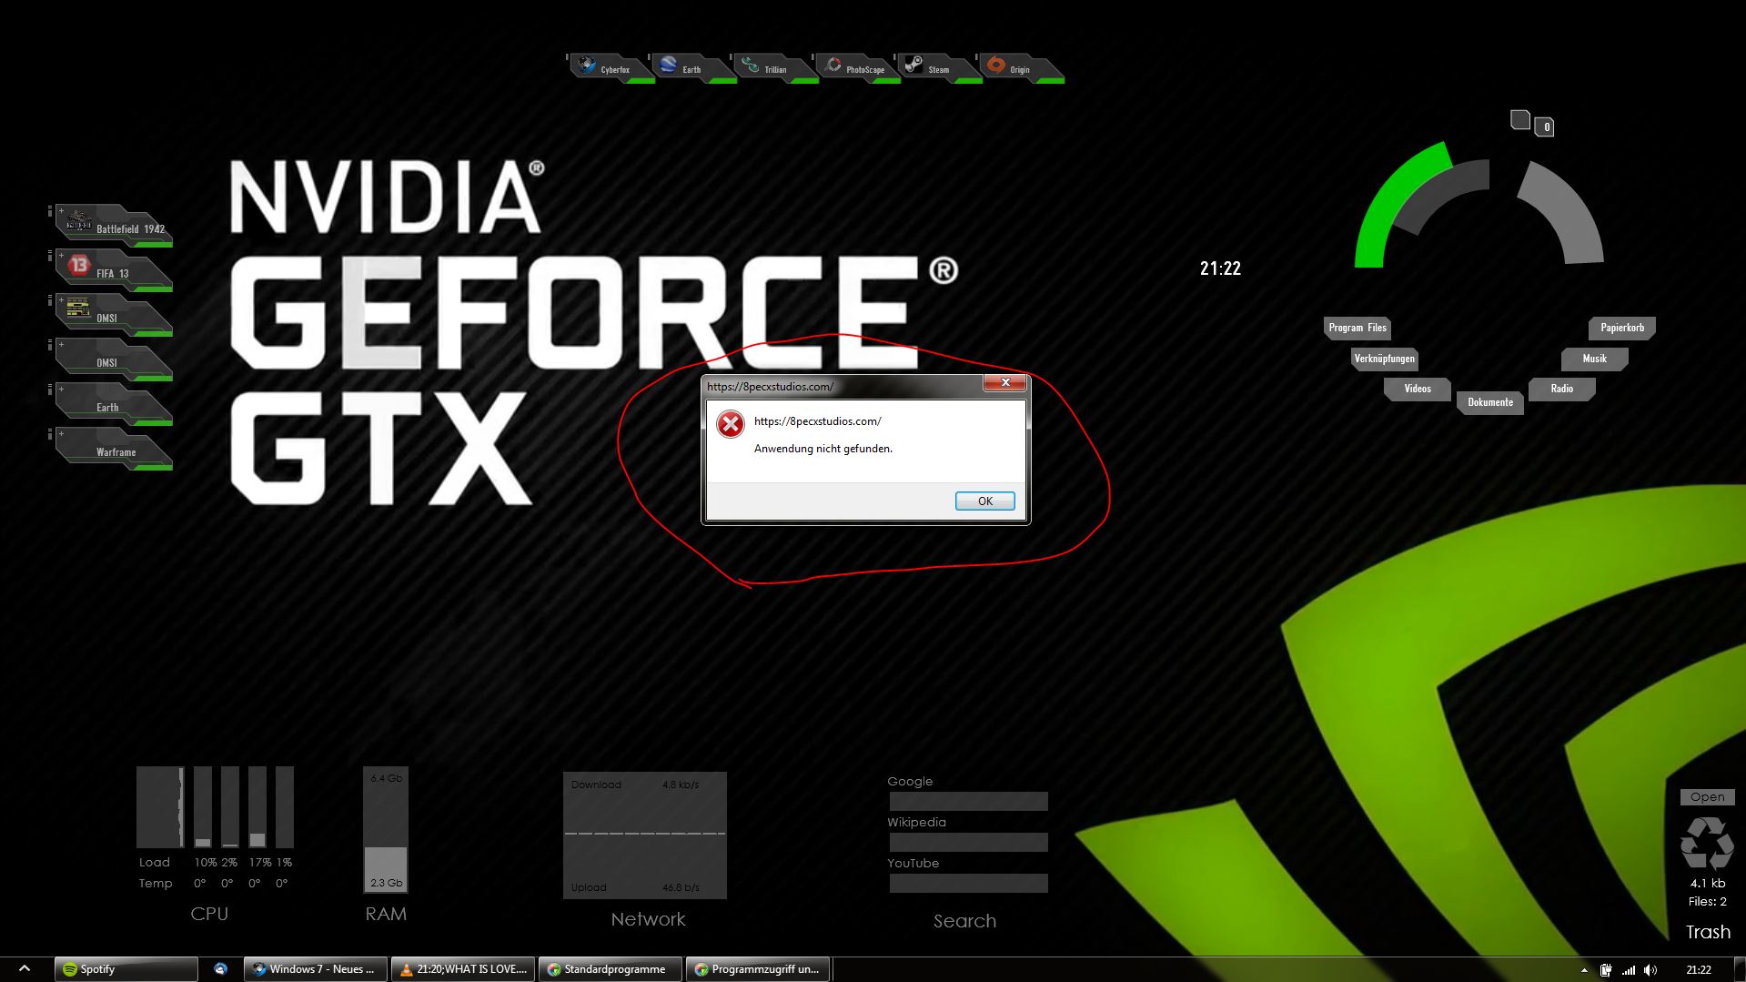Click Open above the Trash widget
This screenshot has width=1746, height=982.
point(1707,797)
